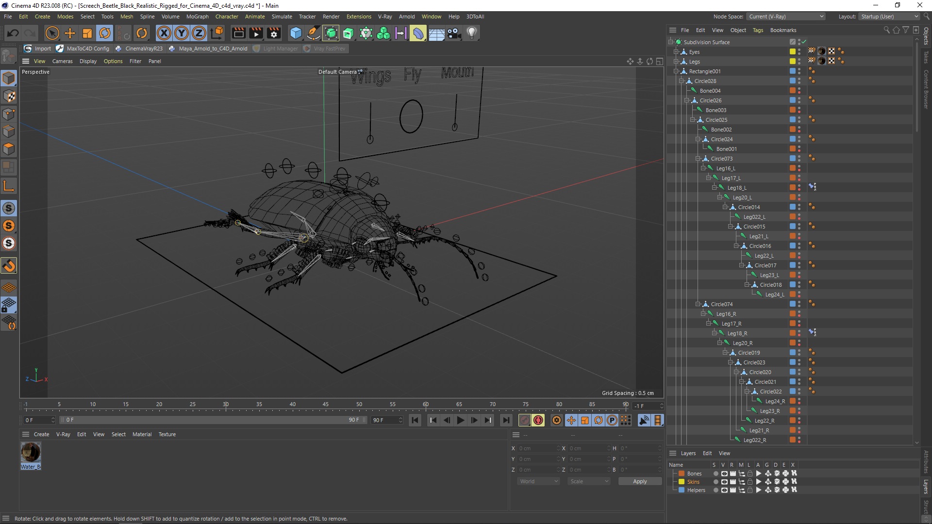932x524 pixels.
Task: Toggle X axis lock
Action: click(164, 33)
